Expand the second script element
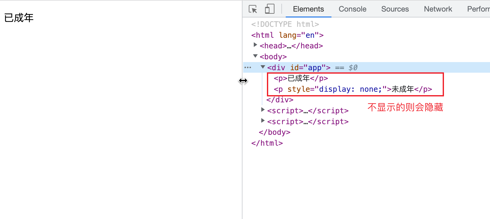Screen dimensions: 490x219 click(263, 121)
